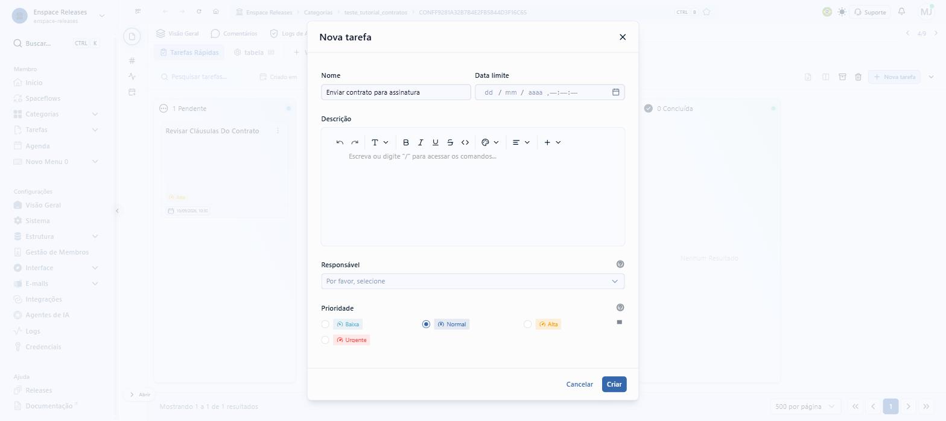
Task: Open Integrações in sidebar
Action: click(56, 299)
